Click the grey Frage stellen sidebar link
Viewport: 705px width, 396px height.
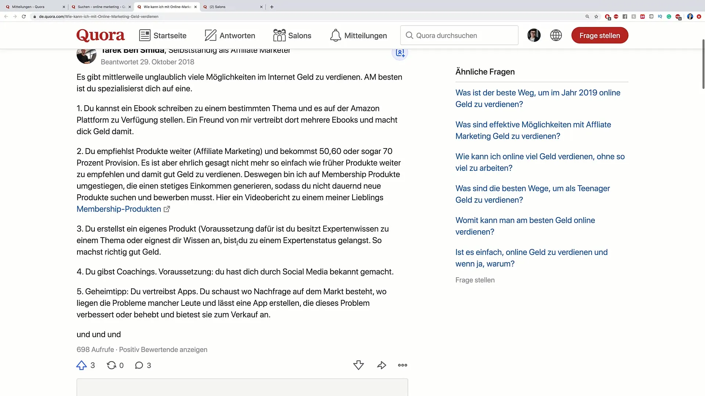click(475, 280)
